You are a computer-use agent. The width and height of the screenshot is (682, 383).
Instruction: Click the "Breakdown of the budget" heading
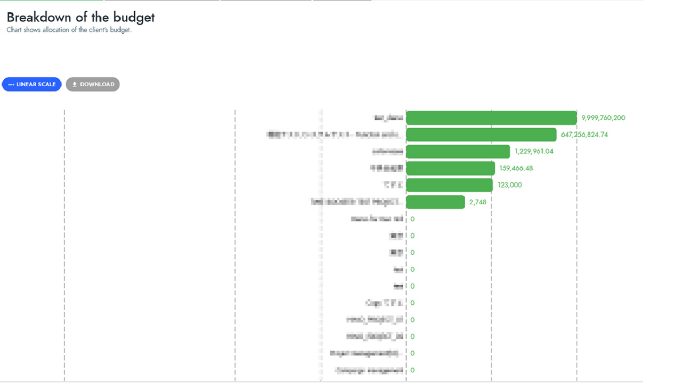pyautogui.click(x=80, y=17)
